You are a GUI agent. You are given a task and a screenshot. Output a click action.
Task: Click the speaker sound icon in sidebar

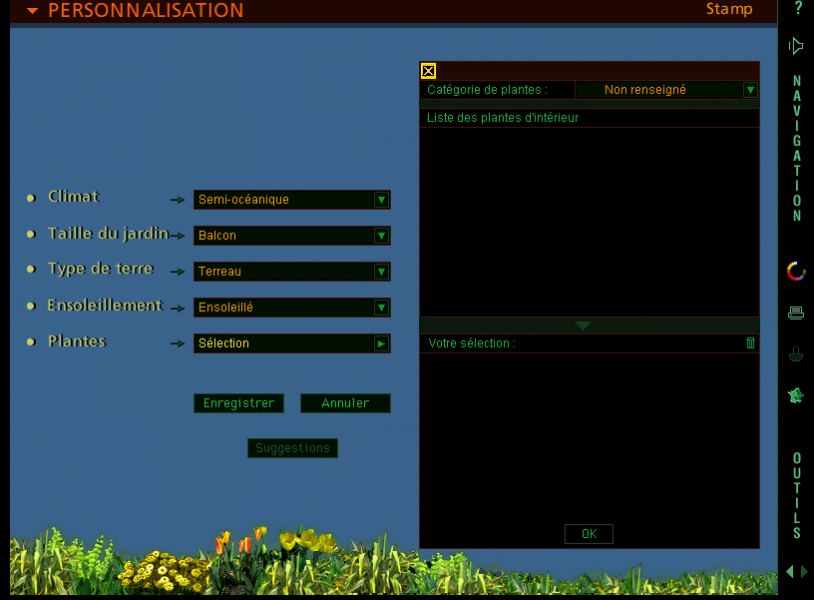tap(796, 46)
